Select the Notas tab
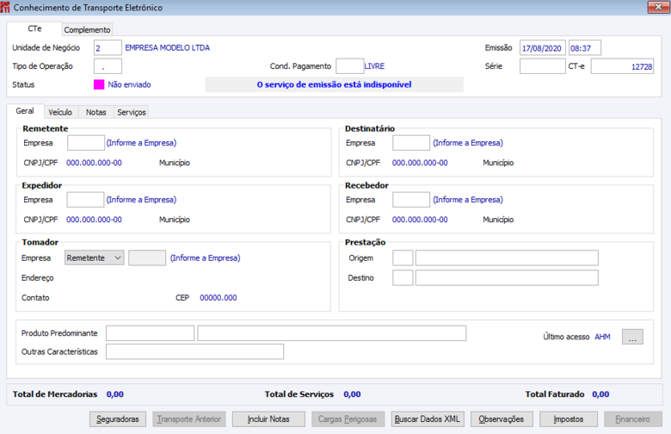This screenshot has height=434, width=671. pyautogui.click(x=95, y=112)
